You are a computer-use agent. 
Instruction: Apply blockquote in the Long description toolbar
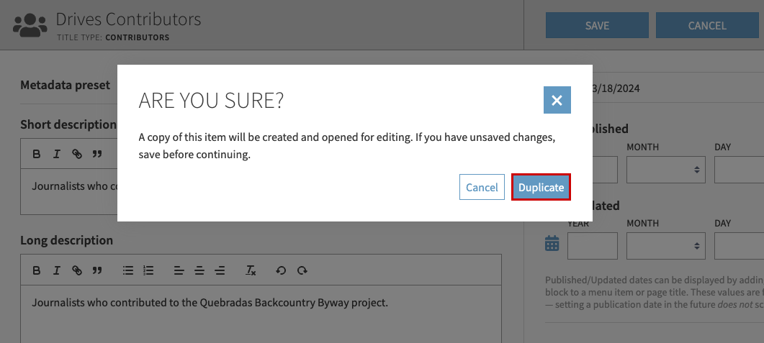(97, 270)
